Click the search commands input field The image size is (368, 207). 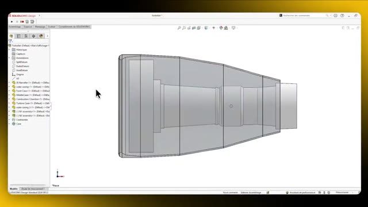(304, 16)
